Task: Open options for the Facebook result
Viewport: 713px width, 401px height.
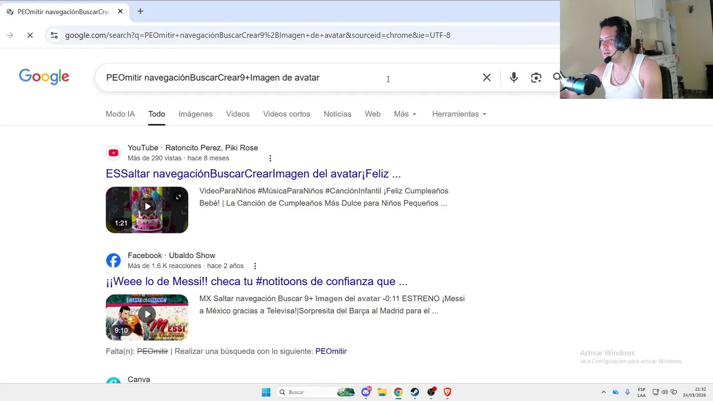Action: pyautogui.click(x=255, y=266)
